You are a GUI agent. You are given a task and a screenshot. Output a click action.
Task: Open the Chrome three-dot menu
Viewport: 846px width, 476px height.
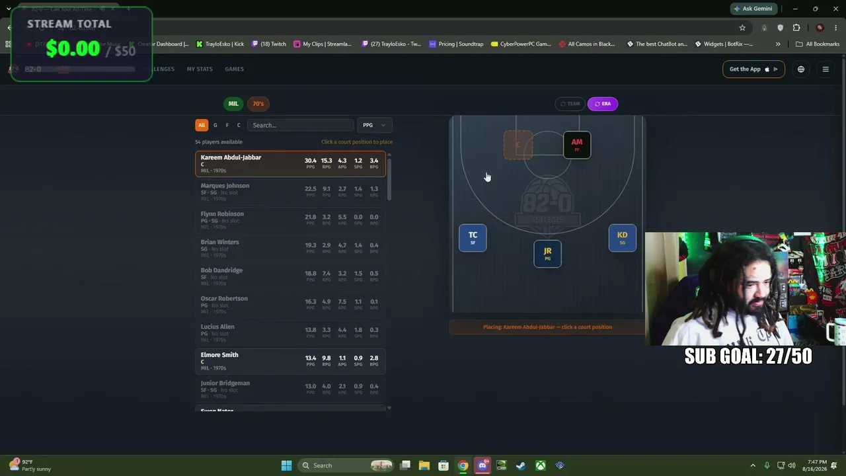(x=835, y=28)
